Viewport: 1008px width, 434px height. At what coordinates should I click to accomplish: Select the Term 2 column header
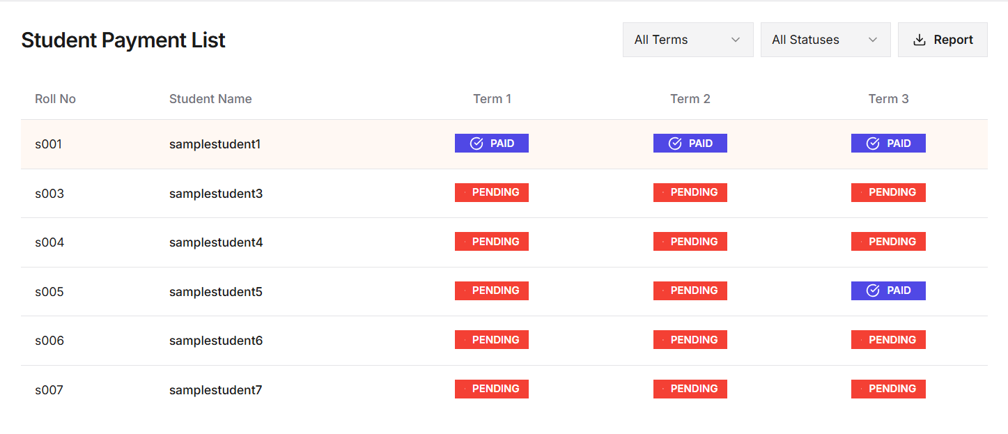690,98
